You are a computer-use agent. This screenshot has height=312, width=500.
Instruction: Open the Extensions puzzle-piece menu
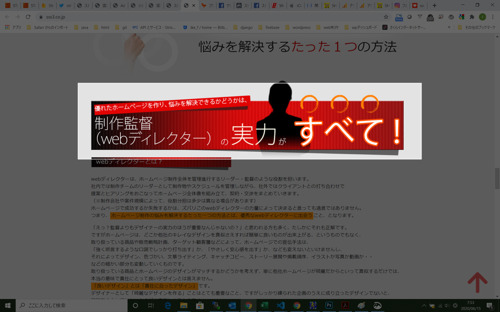[472, 17]
